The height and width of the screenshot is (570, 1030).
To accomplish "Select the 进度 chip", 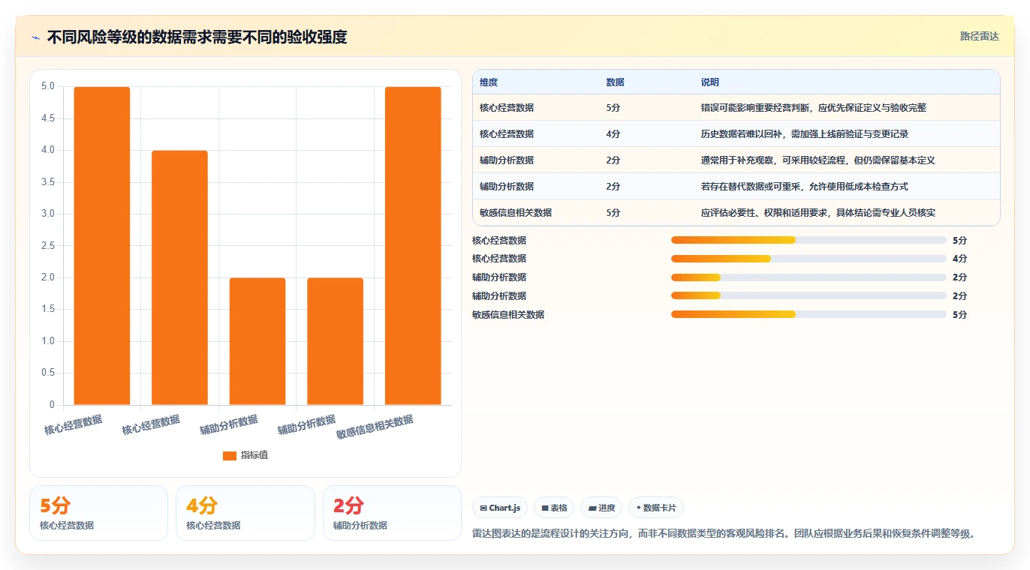I will pos(601,508).
